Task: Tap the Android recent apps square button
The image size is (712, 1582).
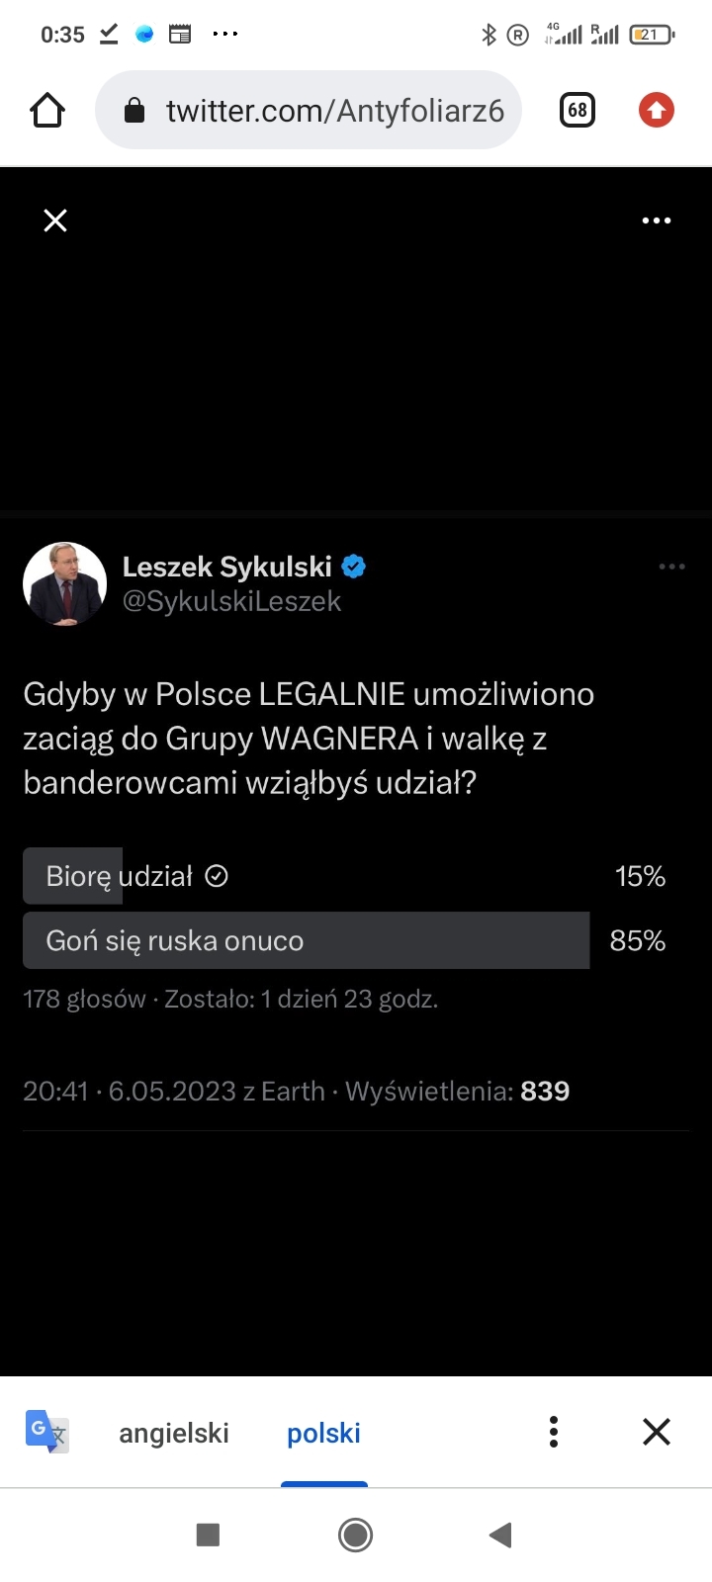Action: (208, 1535)
